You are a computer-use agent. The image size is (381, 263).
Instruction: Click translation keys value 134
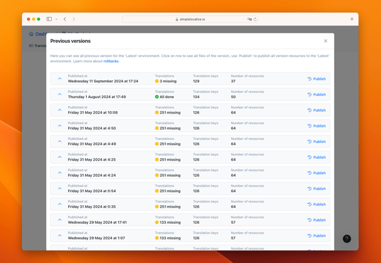(196, 97)
